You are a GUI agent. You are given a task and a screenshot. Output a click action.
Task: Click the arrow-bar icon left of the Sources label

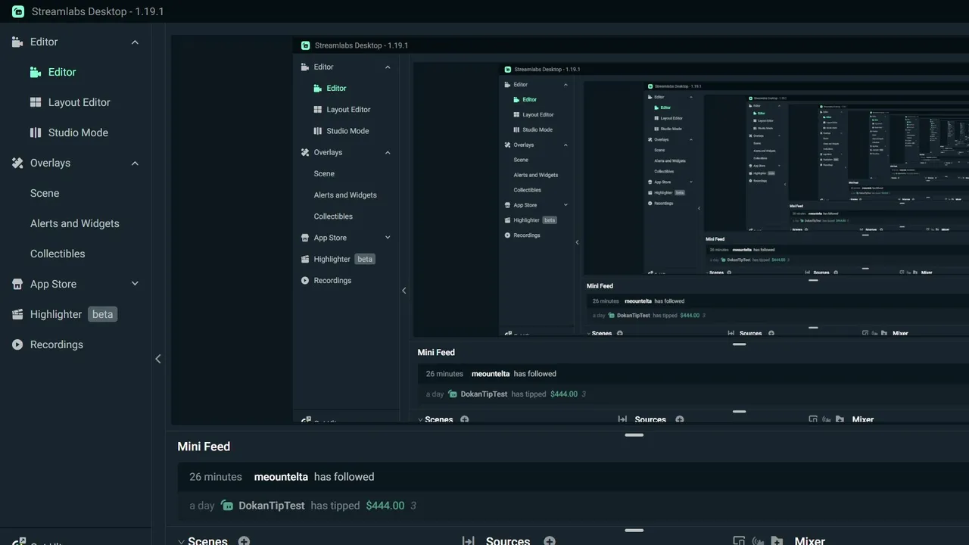coord(469,541)
